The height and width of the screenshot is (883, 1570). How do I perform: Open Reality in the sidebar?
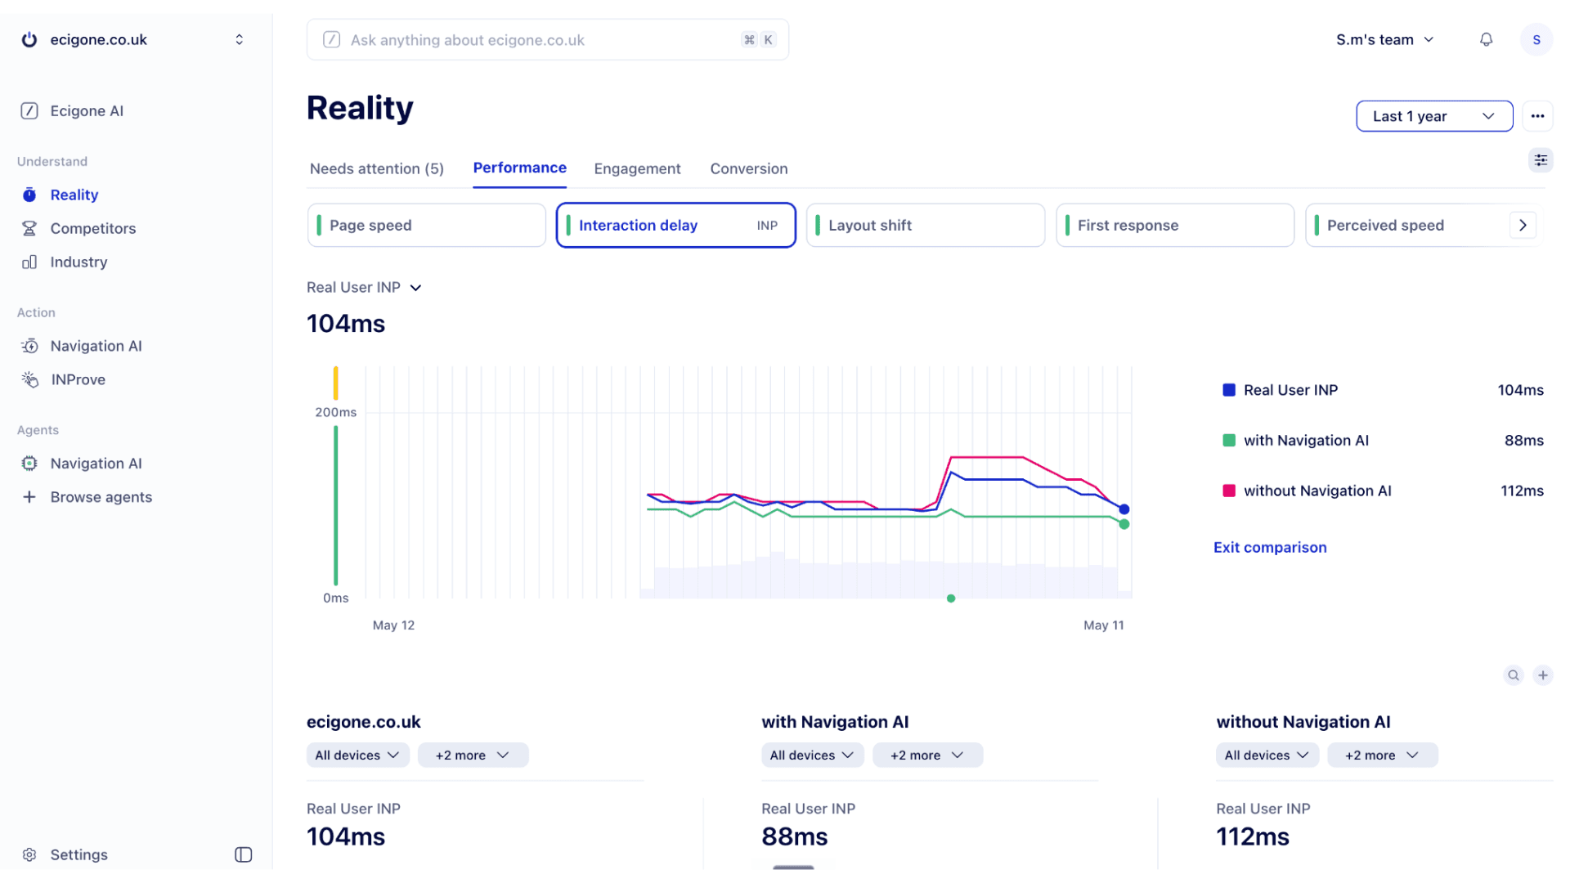click(x=74, y=195)
